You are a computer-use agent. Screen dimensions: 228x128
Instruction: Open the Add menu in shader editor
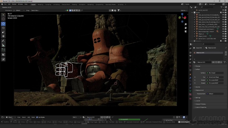click(x=29, y=117)
